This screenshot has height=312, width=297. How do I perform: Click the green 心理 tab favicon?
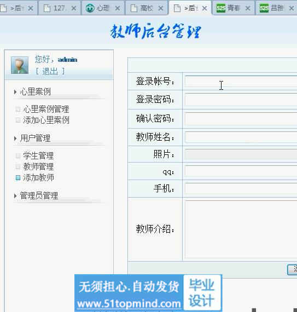click(90, 8)
